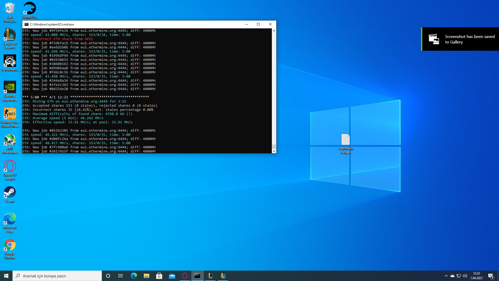This screenshot has width=499, height=281.
Task: Open File Explorer from the taskbar
Action: pyautogui.click(x=146, y=276)
